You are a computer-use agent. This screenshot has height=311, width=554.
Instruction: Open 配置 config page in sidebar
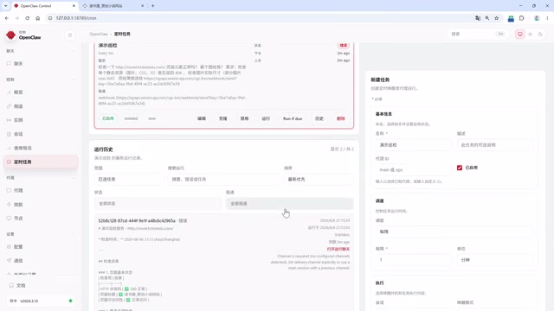click(41, 247)
